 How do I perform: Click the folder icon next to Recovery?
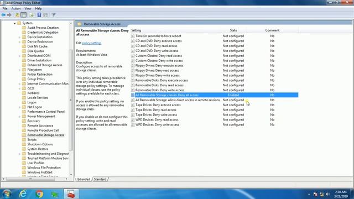coord(24,121)
